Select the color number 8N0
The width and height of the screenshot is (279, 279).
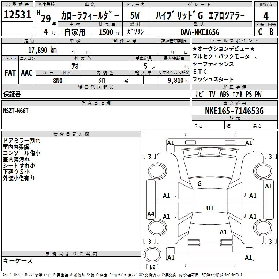58,80
